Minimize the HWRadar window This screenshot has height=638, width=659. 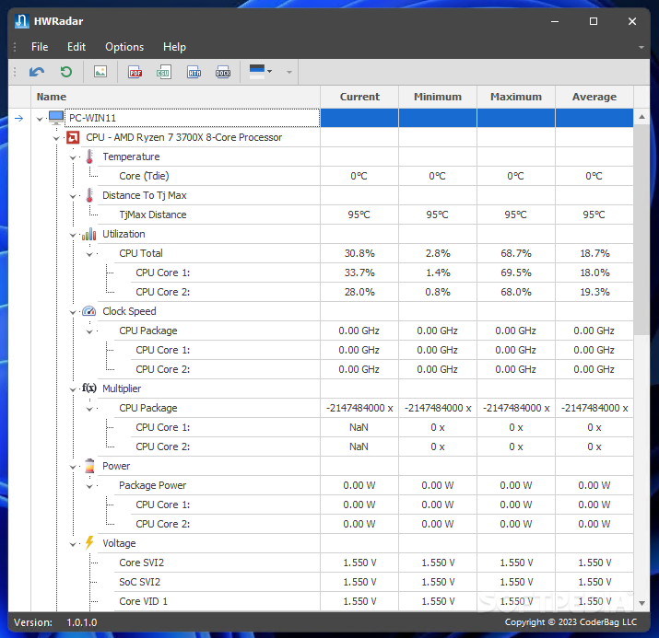click(x=555, y=21)
